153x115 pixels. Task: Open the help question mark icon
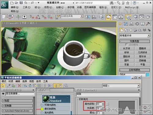coord(135,3)
